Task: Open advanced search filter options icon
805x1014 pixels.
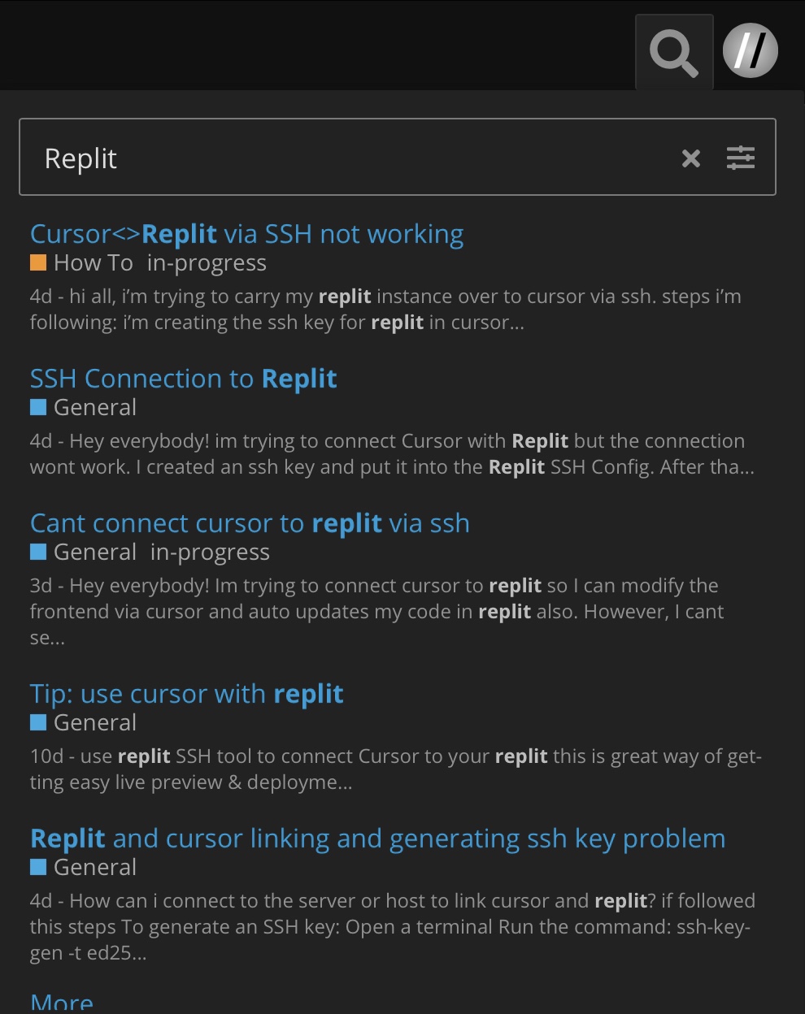Action: coord(741,158)
